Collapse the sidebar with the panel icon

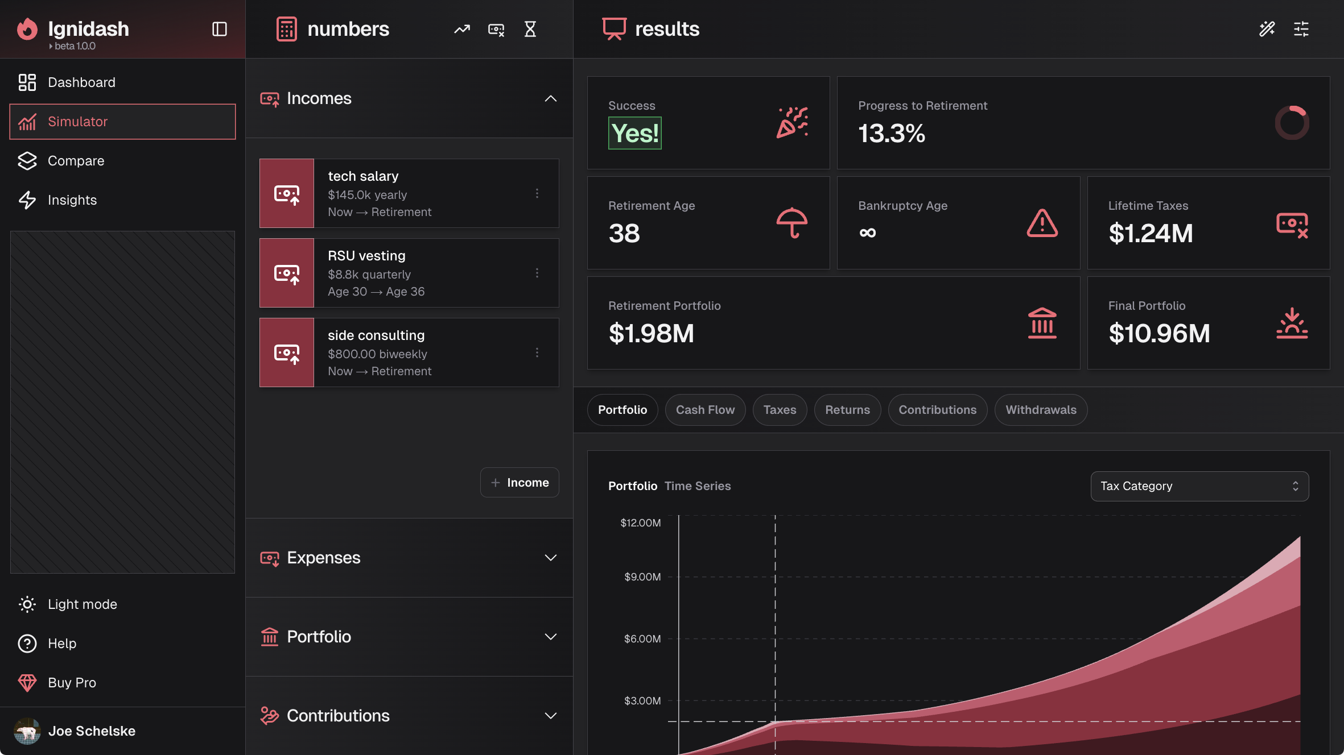coord(220,29)
